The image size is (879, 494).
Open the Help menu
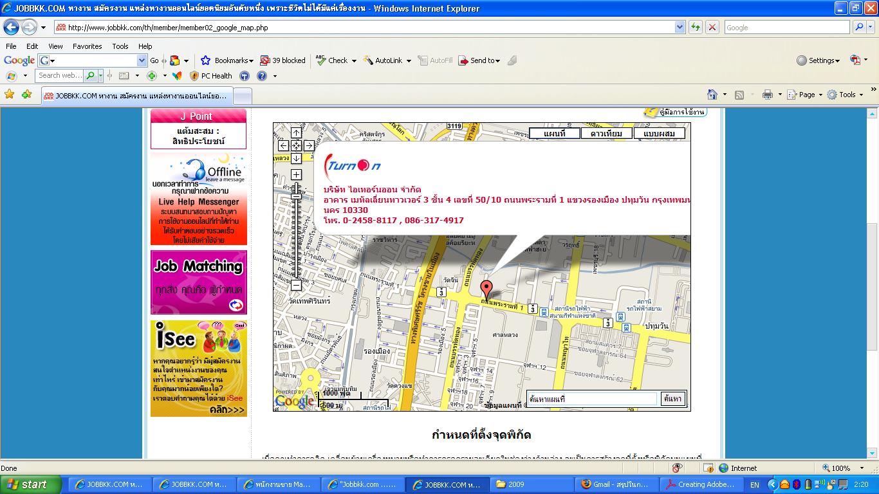point(145,46)
